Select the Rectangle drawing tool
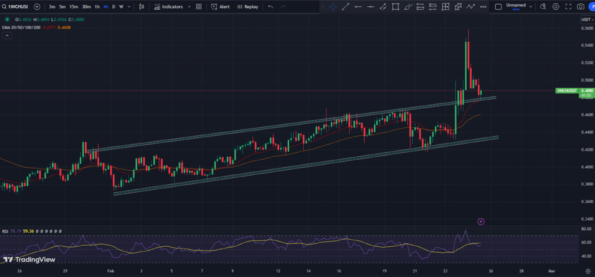 (395, 6)
